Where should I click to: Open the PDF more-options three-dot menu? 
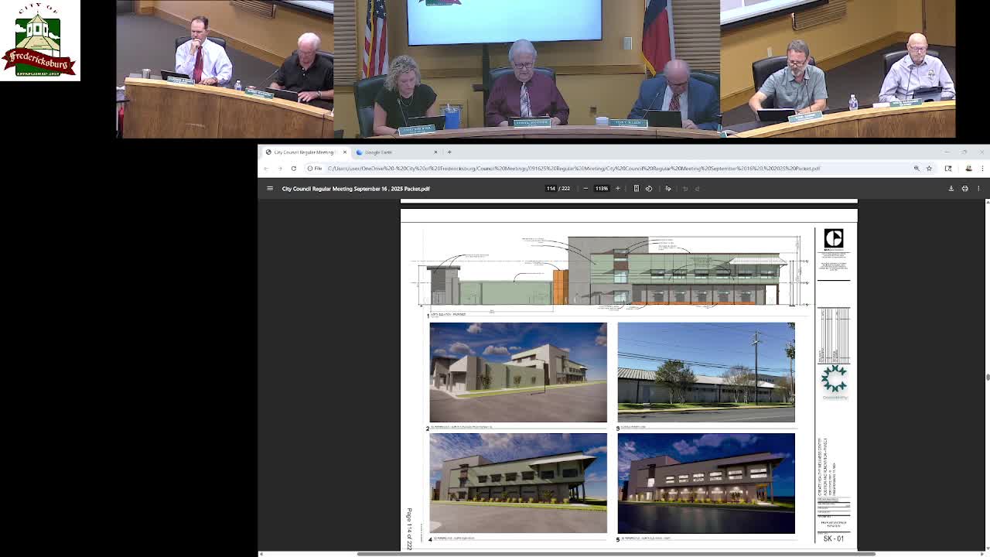pyautogui.click(x=978, y=188)
